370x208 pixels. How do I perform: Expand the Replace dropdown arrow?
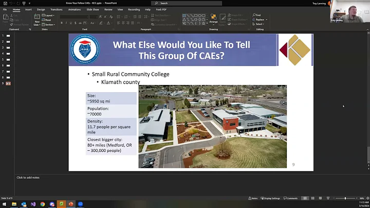click(266, 20)
